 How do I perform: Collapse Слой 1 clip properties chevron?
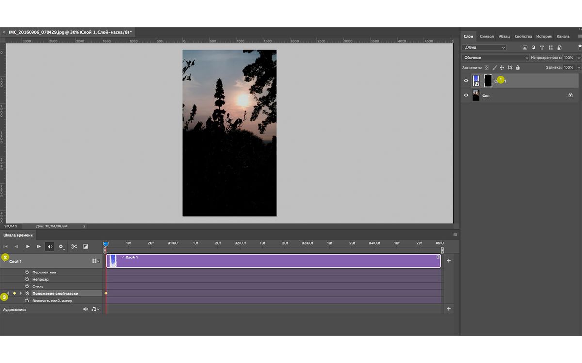click(122, 257)
